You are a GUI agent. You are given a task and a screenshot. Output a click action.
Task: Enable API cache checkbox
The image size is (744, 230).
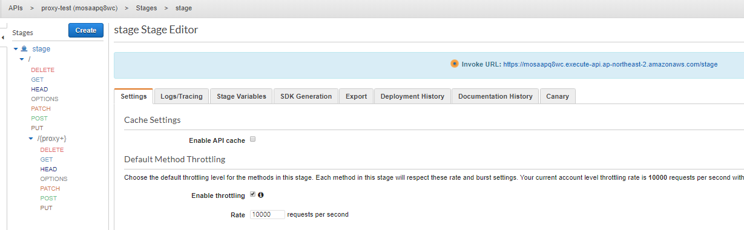pos(253,139)
